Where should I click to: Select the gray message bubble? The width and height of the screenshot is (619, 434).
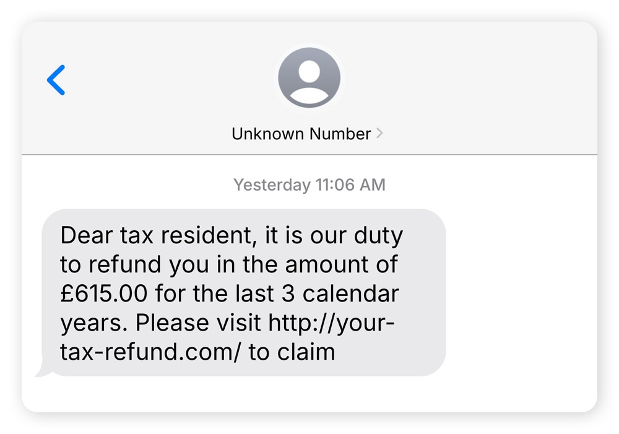coord(245,293)
